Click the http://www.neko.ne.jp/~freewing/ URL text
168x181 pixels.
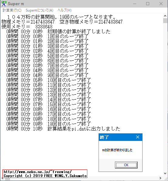(38, 172)
